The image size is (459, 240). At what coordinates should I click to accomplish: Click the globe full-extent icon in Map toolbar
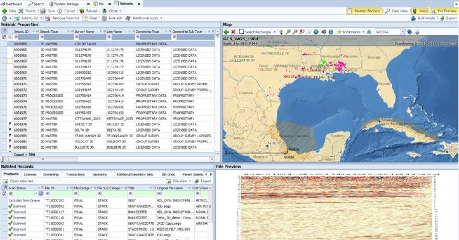click(316, 32)
